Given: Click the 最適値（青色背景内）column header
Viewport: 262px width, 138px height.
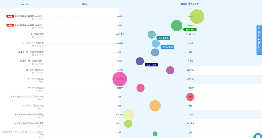Looking at the screenshot, I should tap(190, 4).
